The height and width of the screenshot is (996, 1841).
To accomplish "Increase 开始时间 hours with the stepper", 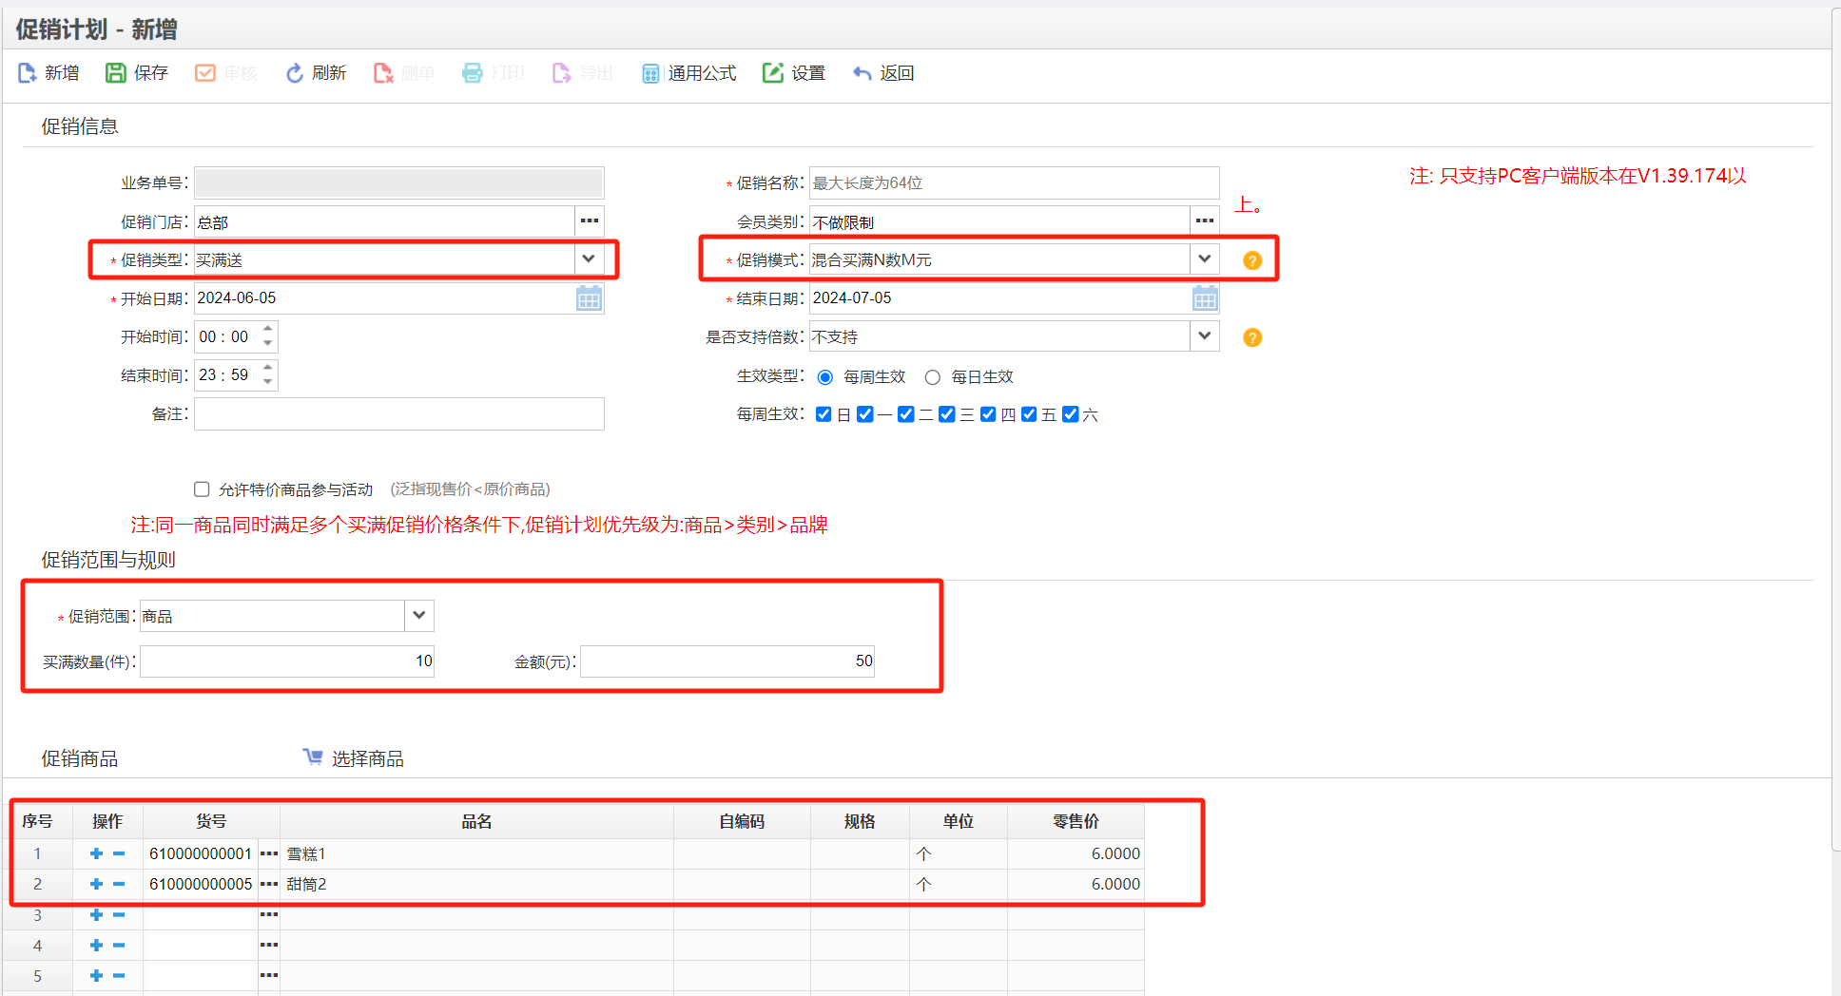I will 267,331.
